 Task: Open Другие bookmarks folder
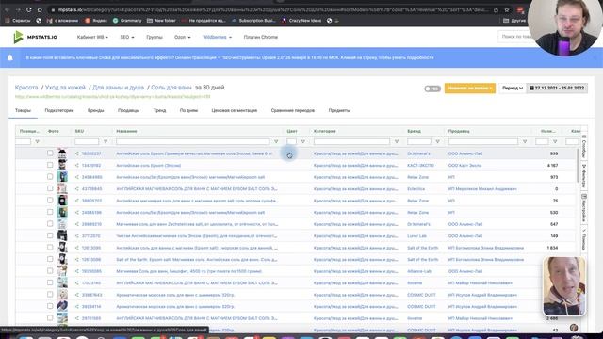pyautogui.click(x=514, y=21)
